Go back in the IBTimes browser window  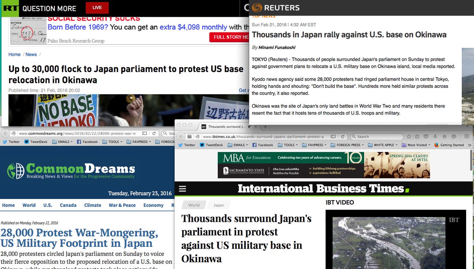click(181, 136)
